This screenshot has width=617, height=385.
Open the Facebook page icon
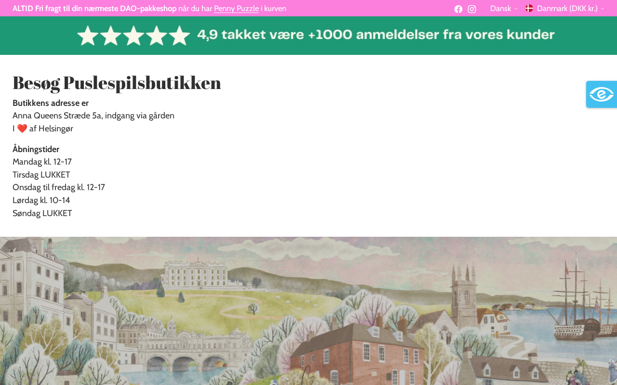click(x=458, y=9)
